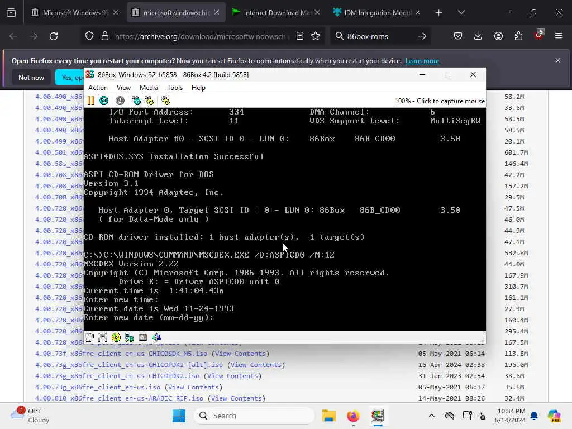
Task: Open 4.00.810 ARABIC_RIP.iso link
Action: pos(119,398)
